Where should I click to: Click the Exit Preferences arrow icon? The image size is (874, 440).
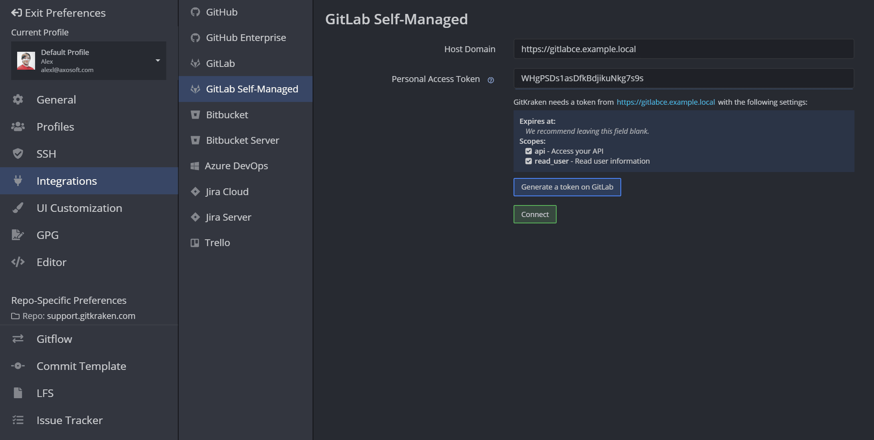(16, 13)
